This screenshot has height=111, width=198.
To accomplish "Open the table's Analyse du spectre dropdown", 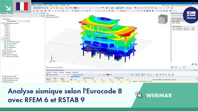I will 65,75.
